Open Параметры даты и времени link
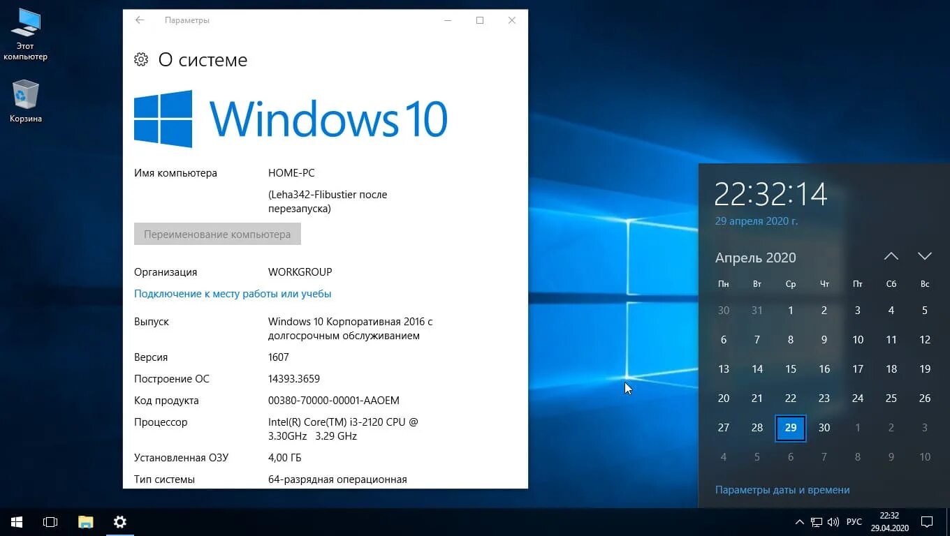 782,489
